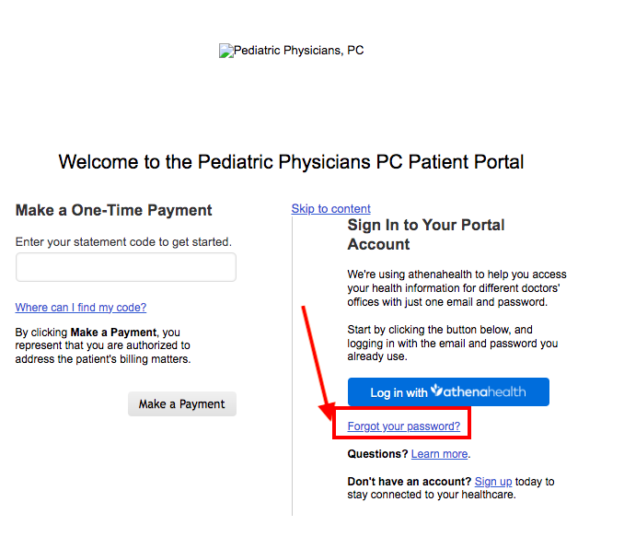Click "Log in with" text on blue button
This screenshot has height=537, width=624.
pos(399,392)
